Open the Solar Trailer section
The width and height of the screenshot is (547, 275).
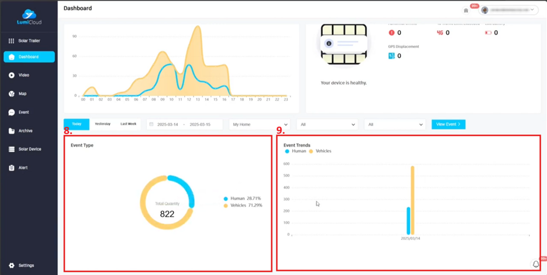click(28, 41)
